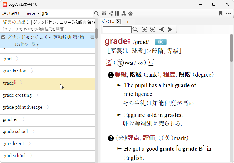Click クリックですべての検索結果を開閉 link
The height and width of the screenshot is (163, 234).
34,29
